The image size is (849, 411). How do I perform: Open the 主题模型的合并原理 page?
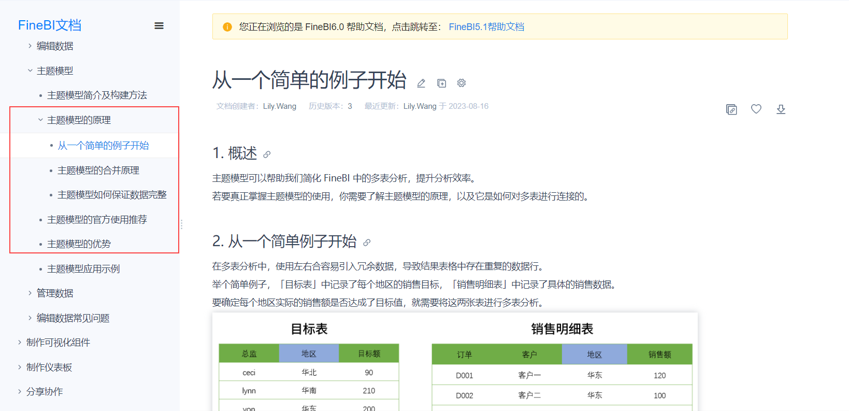click(98, 171)
